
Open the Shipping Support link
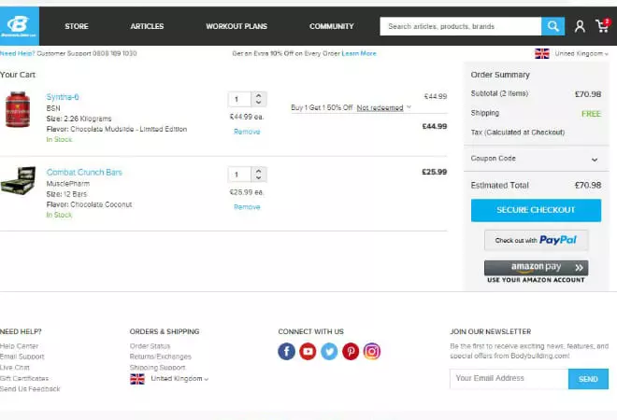click(157, 368)
